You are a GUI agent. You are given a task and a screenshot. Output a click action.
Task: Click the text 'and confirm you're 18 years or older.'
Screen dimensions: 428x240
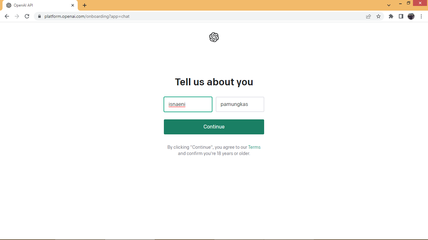point(214,153)
